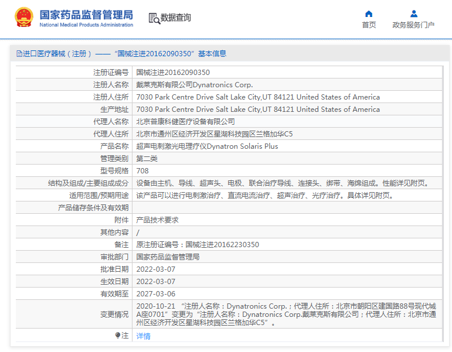Click the 政务服务门户 user icon
Viewport: 452px width, 352px height.
414,13
